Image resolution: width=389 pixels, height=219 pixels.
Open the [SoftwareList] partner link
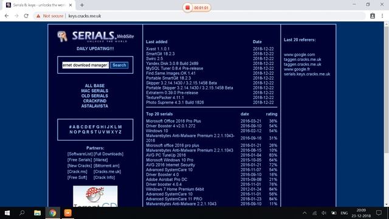coord(80,154)
